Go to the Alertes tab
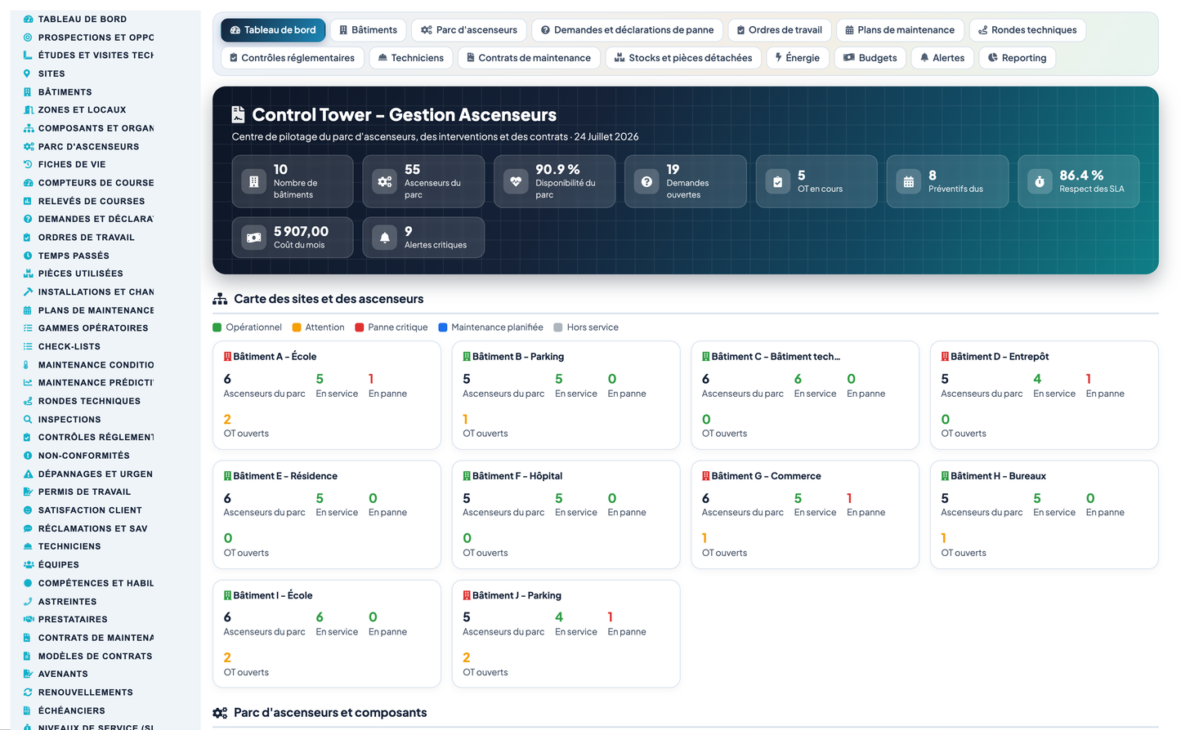1181x730 pixels. [942, 58]
